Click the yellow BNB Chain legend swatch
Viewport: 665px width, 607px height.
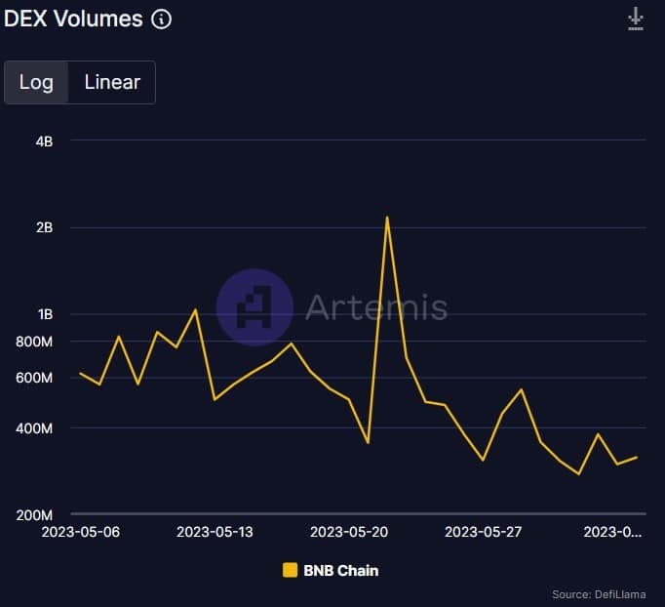pos(290,570)
